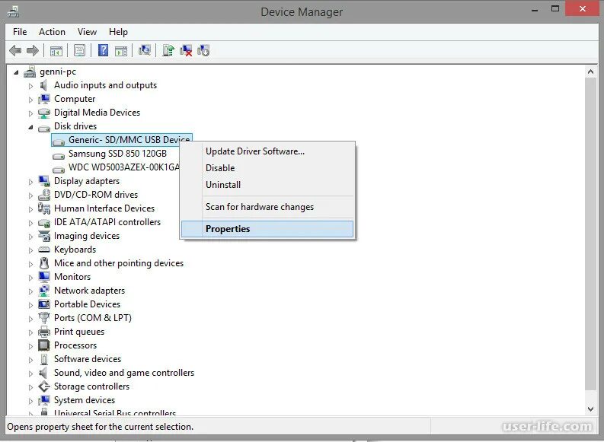The image size is (604, 442).
Task: Choose Uninstall in the context menu
Action: (x=267, y=185)
